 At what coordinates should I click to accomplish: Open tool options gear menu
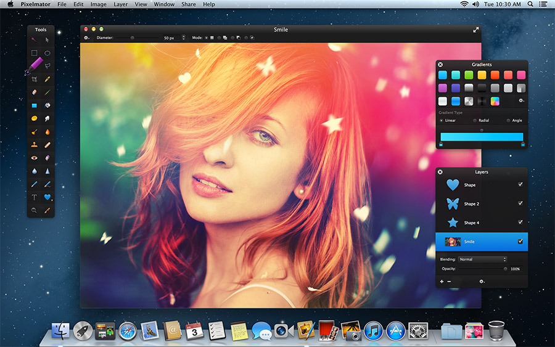coord(88,38)
